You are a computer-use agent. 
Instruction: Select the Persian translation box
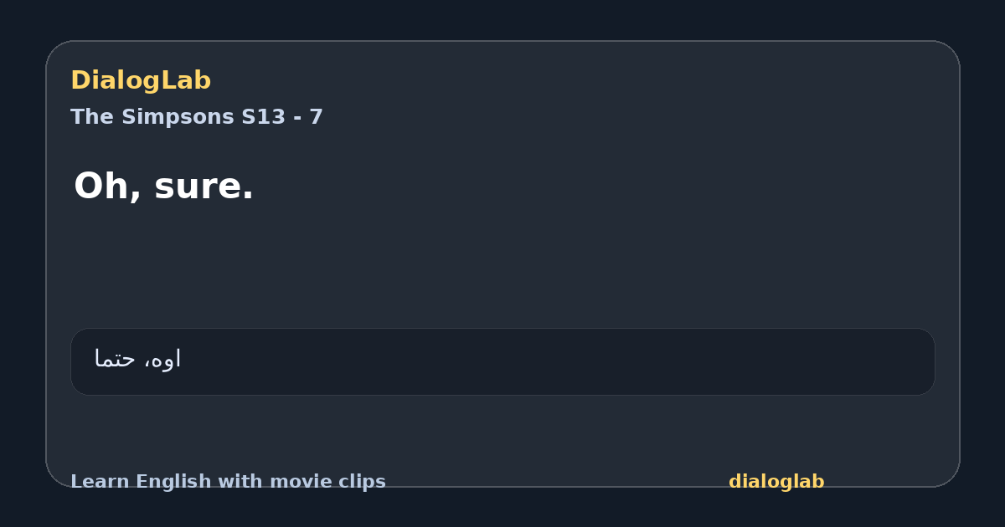tap(502, 361)
